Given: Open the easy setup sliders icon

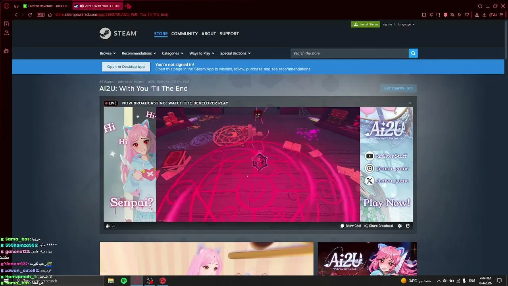Looking at the screenshot, I should pos(502,15).
